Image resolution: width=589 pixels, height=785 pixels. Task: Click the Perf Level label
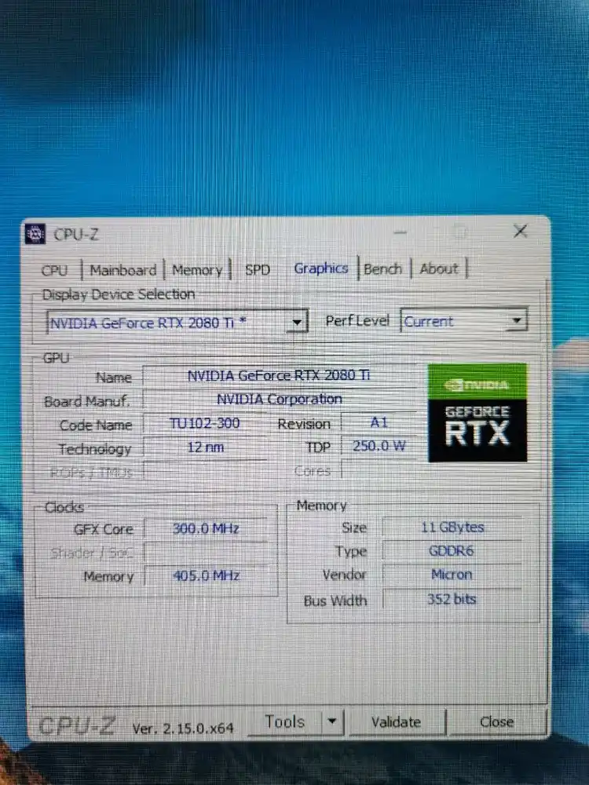pos(357,320)
